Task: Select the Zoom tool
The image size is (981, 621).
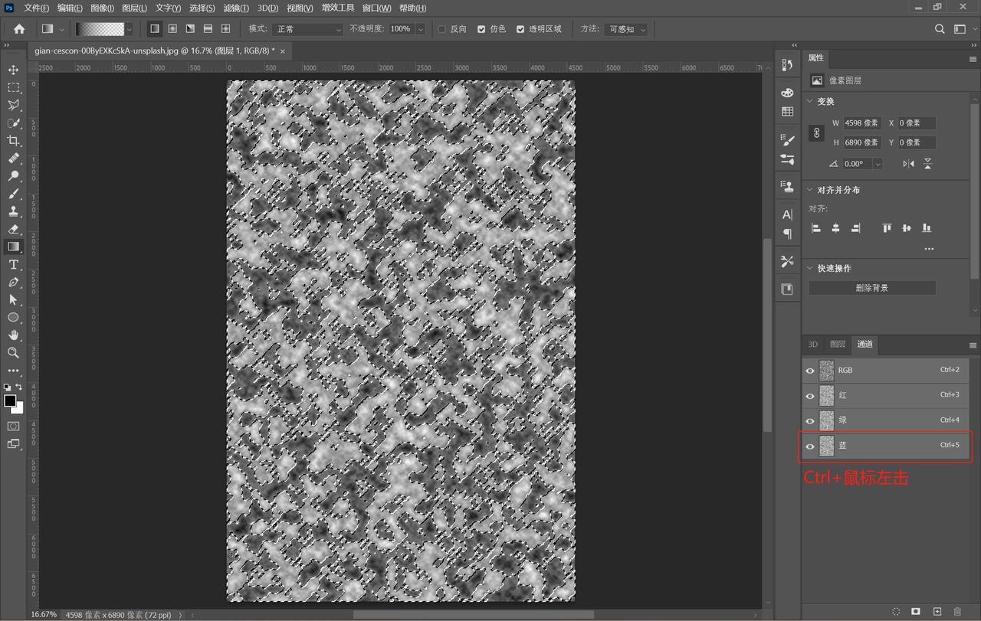Action: point(13,352)
